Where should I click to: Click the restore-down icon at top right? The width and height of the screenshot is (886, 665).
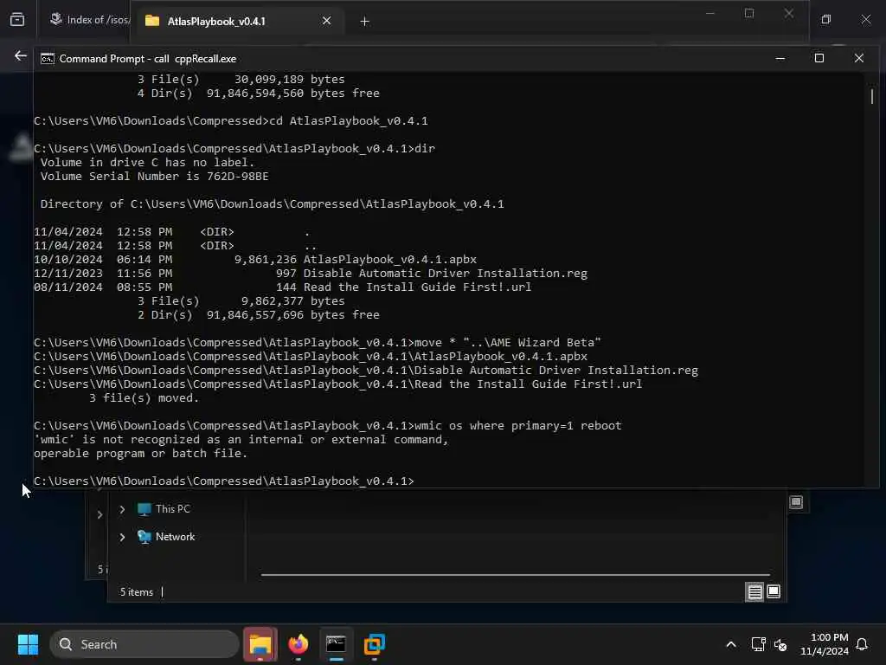tap(825, 20)
